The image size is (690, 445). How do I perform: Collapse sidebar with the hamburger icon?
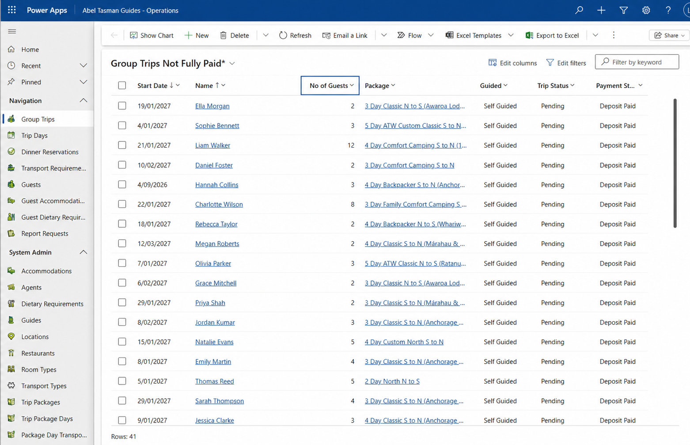[12, 31]
